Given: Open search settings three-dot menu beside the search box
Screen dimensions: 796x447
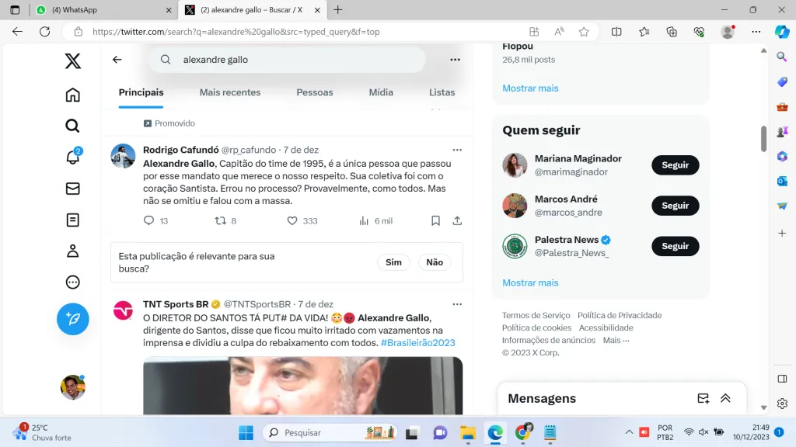Looking at the screenshot, I should [455, 60].
